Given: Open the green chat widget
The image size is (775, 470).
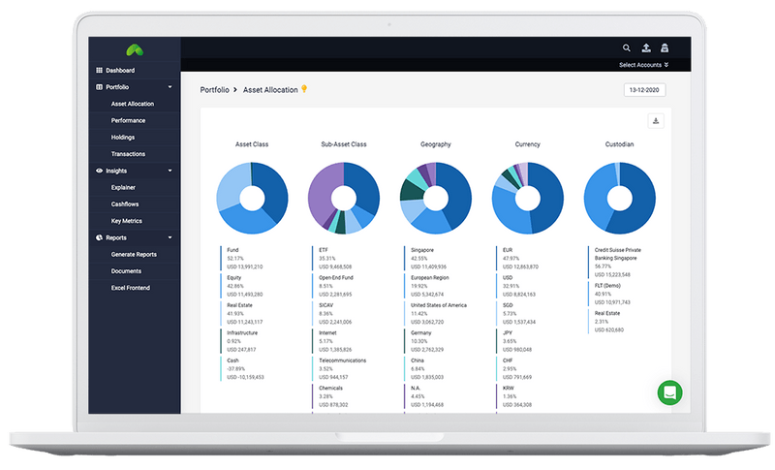Looking at the screenshot, I should click(x=669, y=392).
